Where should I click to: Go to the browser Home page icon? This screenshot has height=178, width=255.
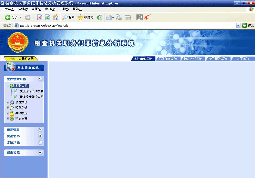(55, 17)
